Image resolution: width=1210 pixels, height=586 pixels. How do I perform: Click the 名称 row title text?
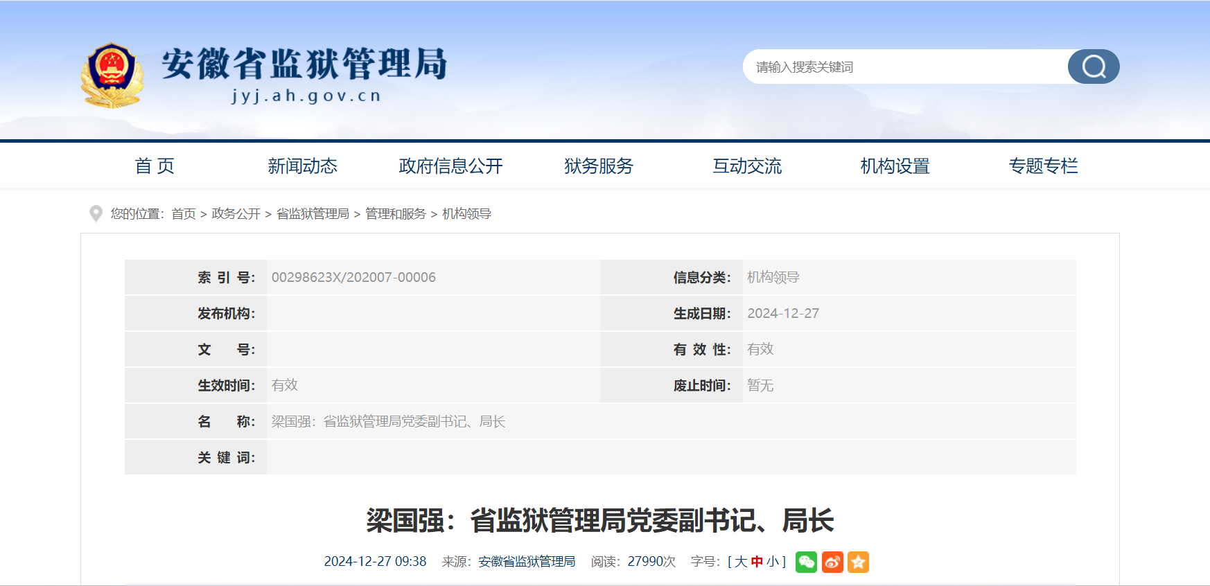(x=389, y=421)
